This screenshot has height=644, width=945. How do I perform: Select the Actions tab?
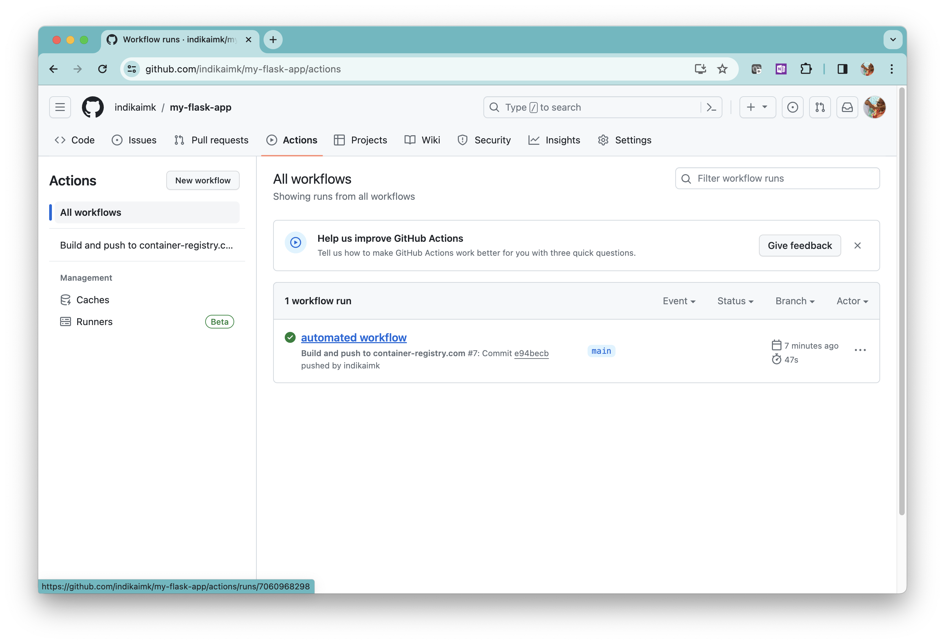point(292,140)
